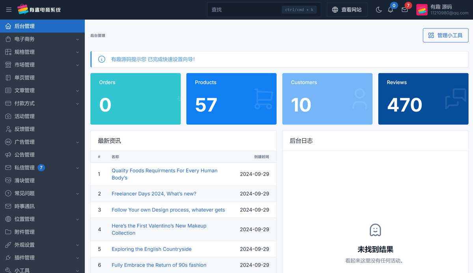Click the 文章管理 article icon
473x273 pixels.
coord(8,91)
